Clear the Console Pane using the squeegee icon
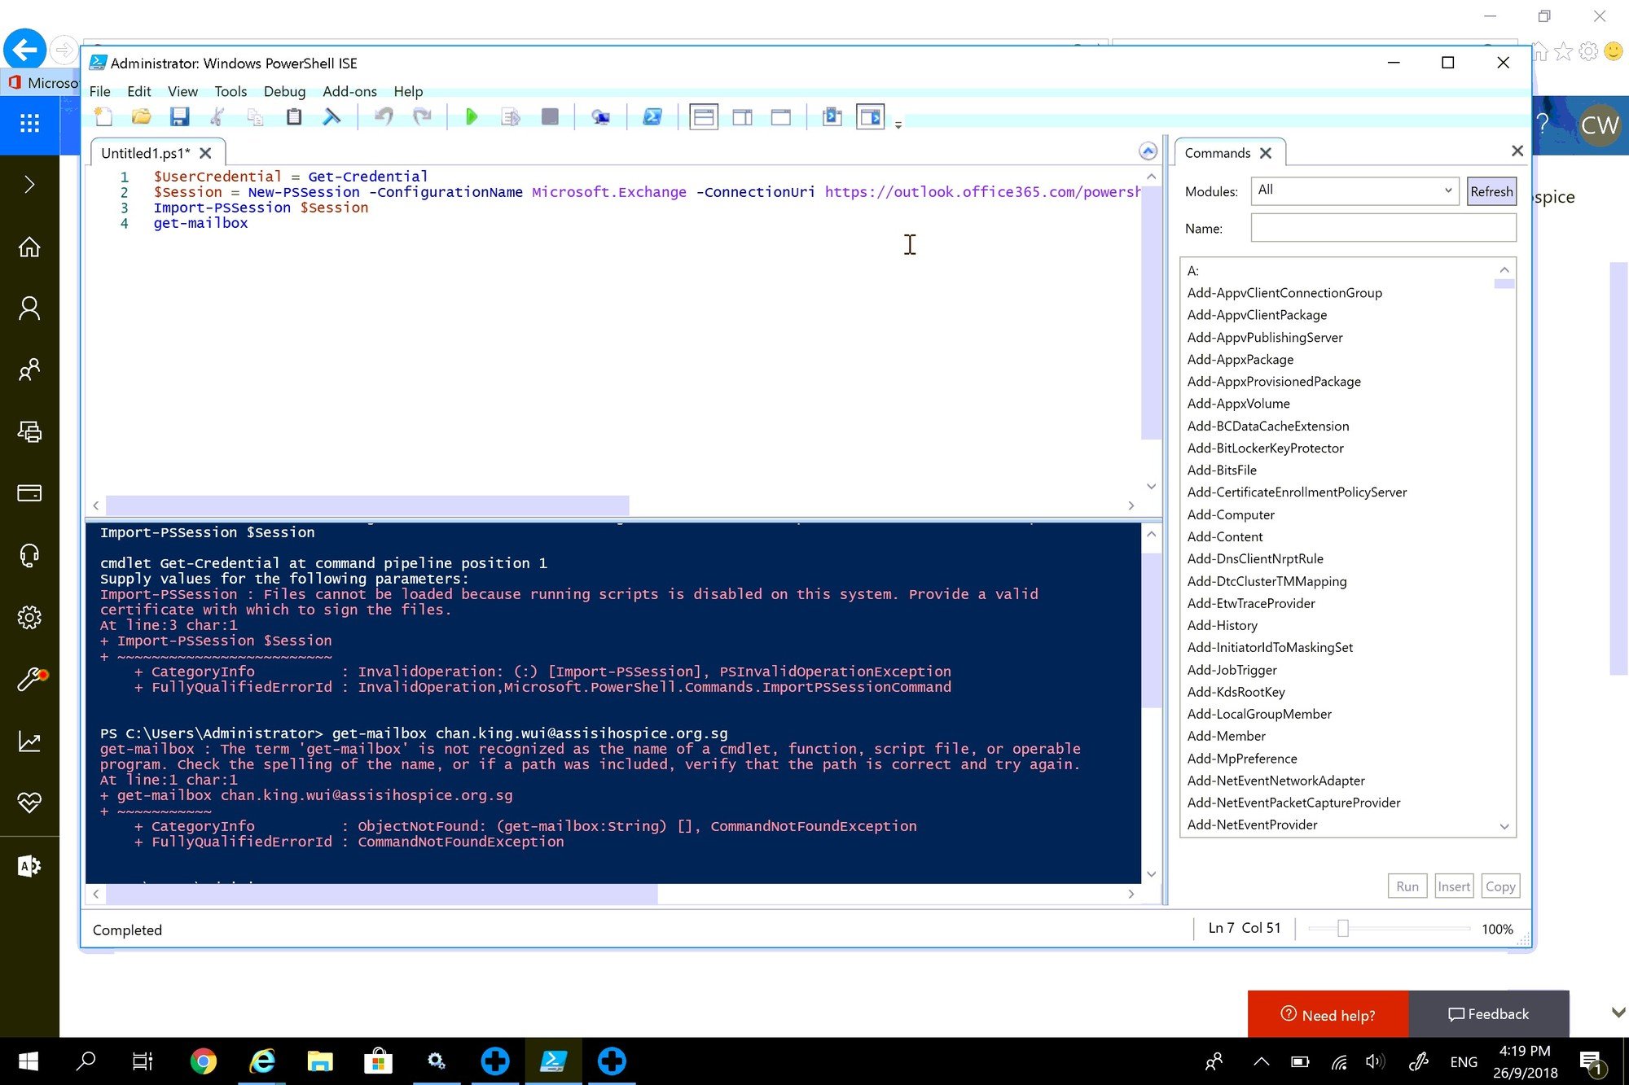This screenshot has width=1629, height=1085. tap(332, 116)
